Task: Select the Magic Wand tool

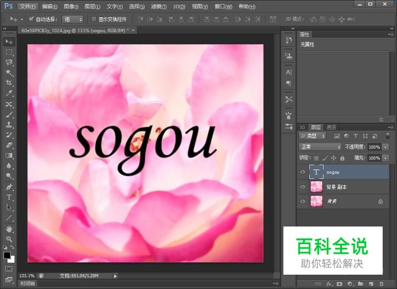Action: pos(9,73)
